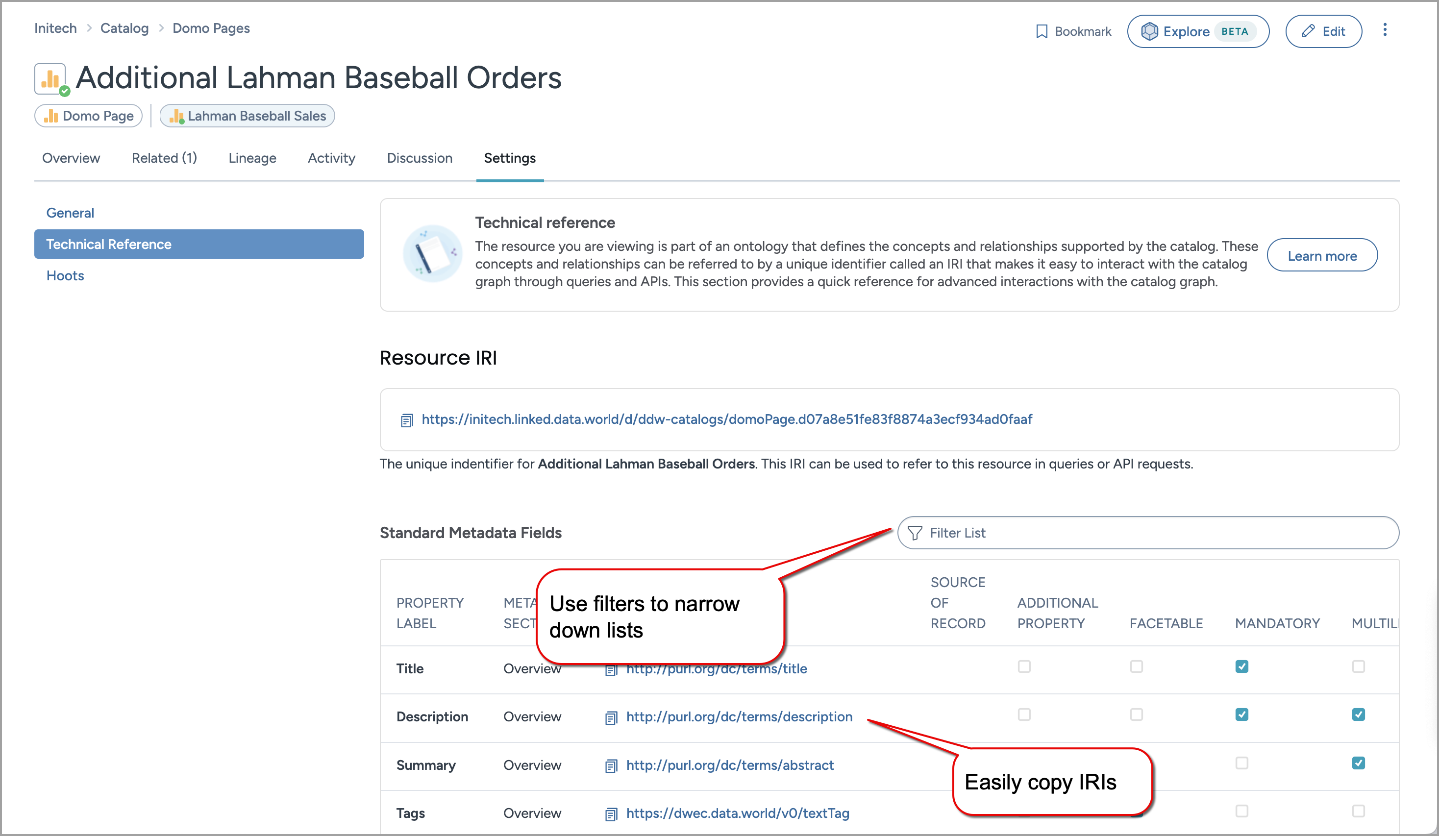
Task: Switch to the Lineage tab
Action: [252, 158]
